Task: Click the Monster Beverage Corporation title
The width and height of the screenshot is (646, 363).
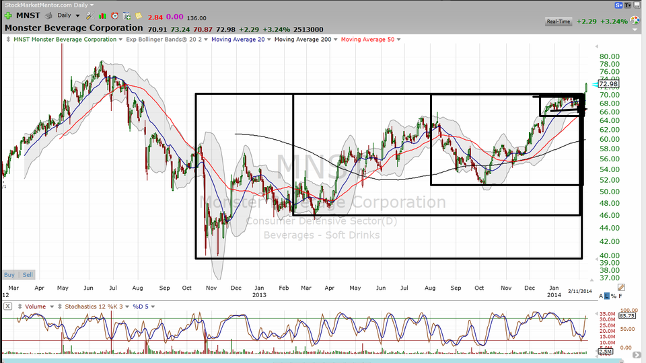Action: click(74, 28)
